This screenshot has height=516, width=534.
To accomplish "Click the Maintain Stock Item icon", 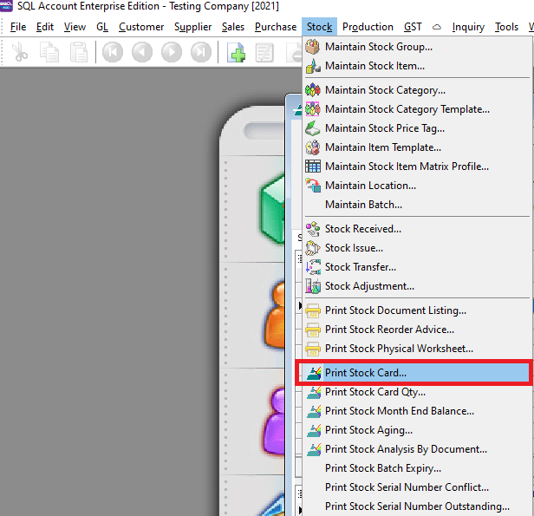I will coord(313,66).
